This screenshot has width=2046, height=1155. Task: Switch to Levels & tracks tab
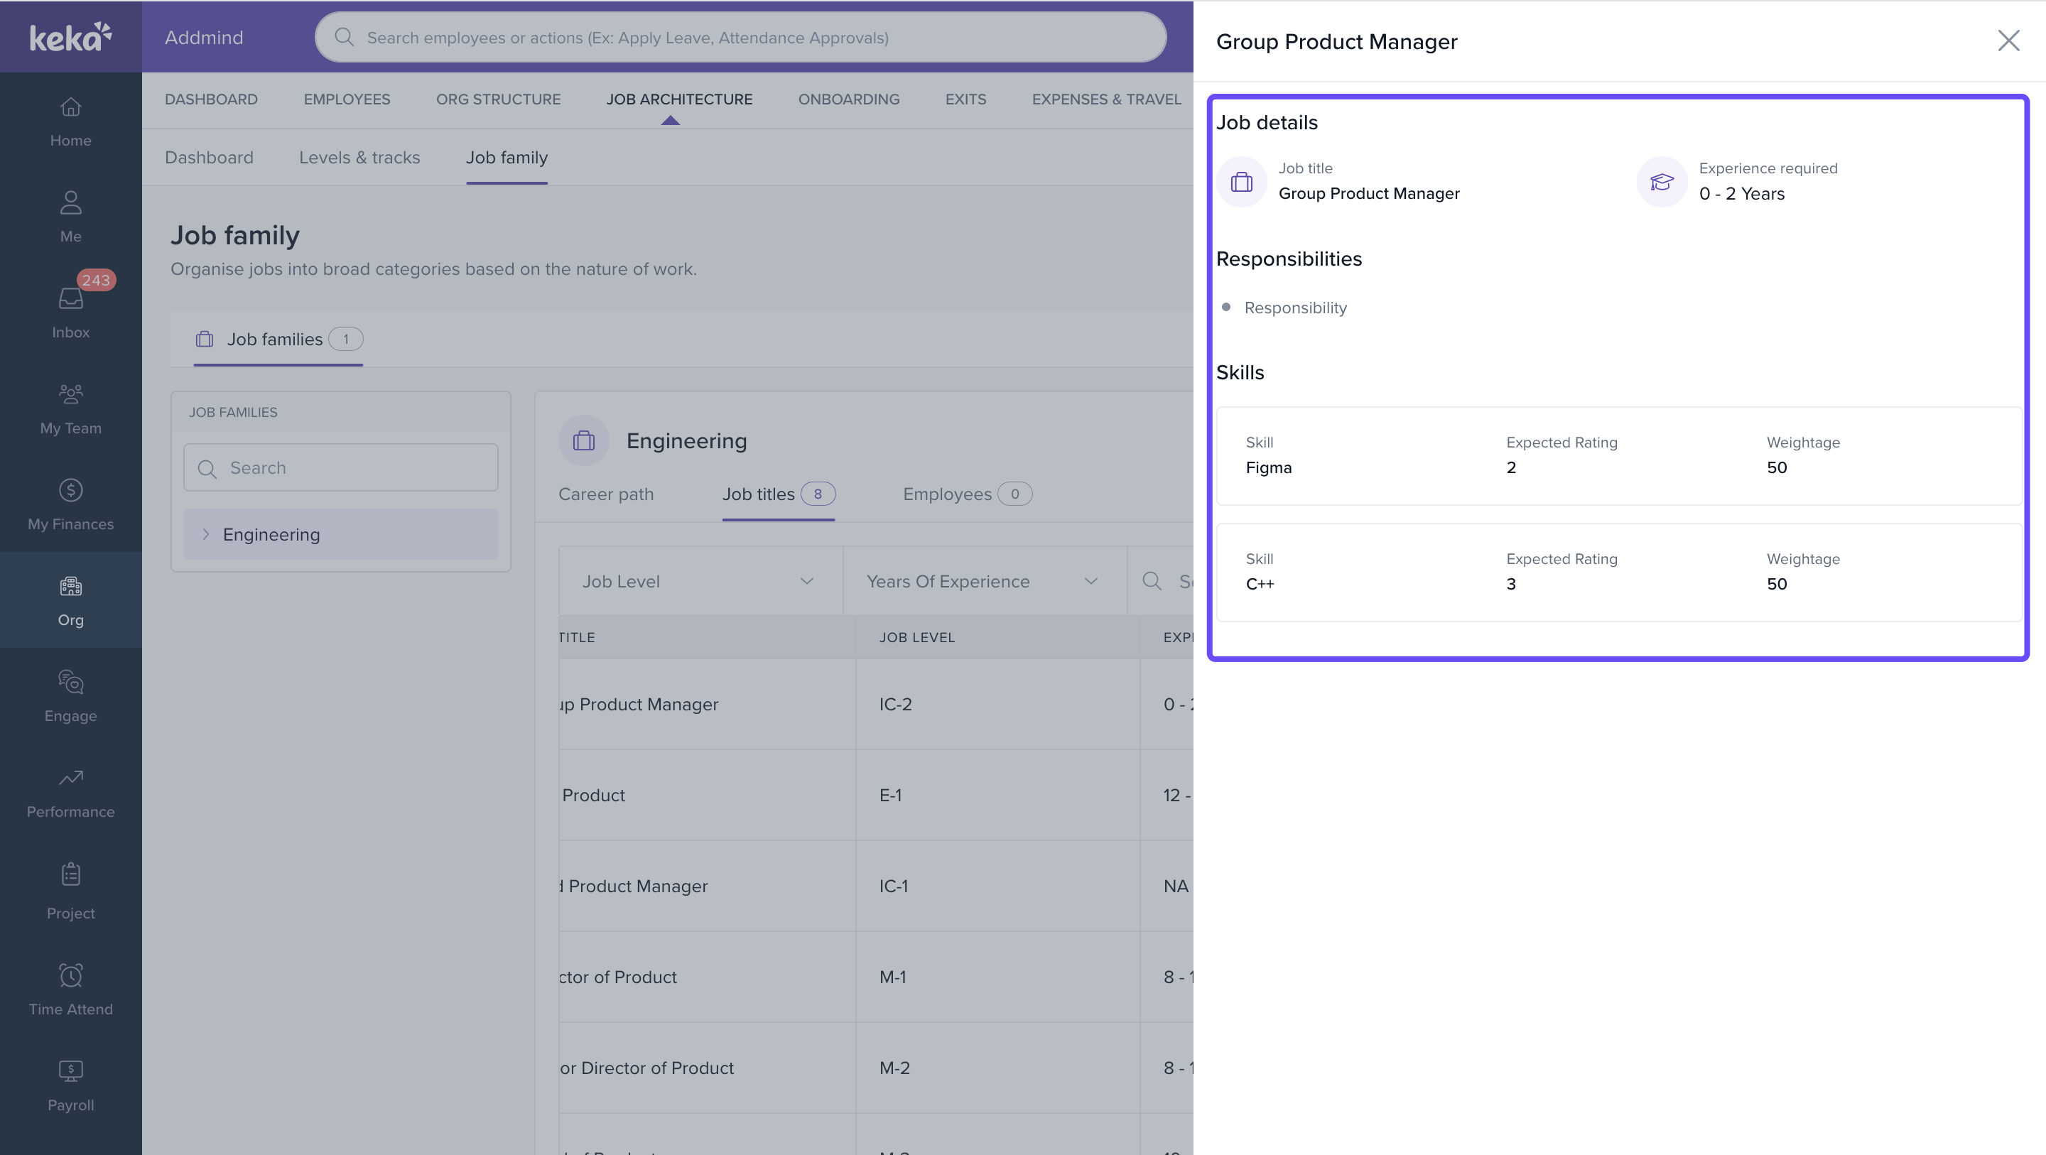359,157
